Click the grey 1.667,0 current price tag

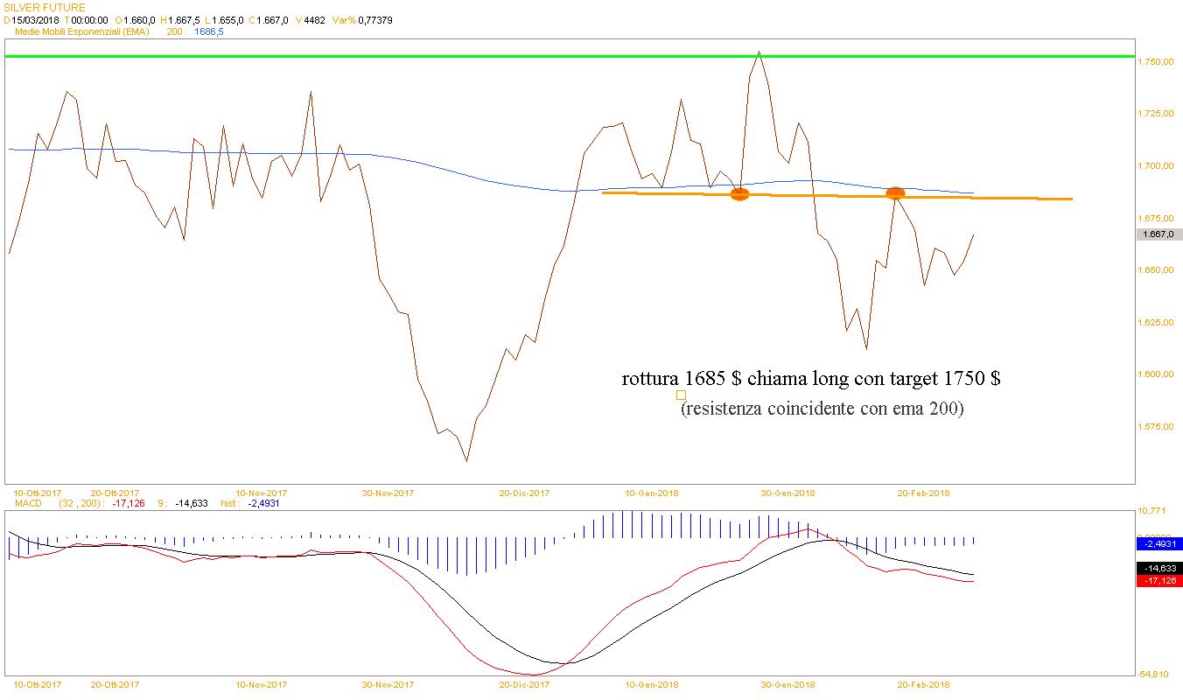coord(1158,234)
